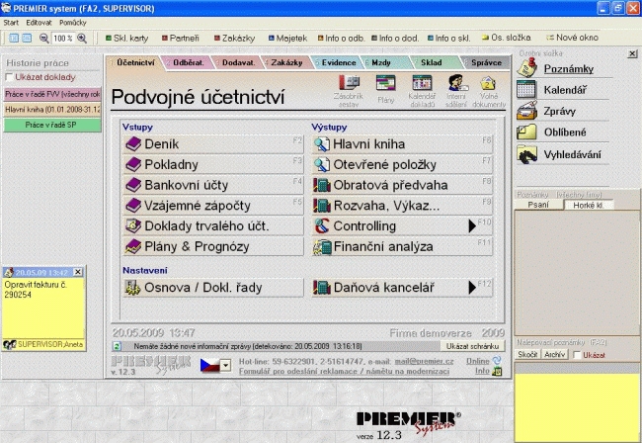The width and height of the screenshot is (642, 443).
Task: Open Osnova / Dokl. řady settings
Action: coord(213,288)
